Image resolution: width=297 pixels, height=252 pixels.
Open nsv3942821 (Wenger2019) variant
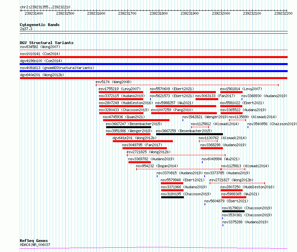[205, 117]
